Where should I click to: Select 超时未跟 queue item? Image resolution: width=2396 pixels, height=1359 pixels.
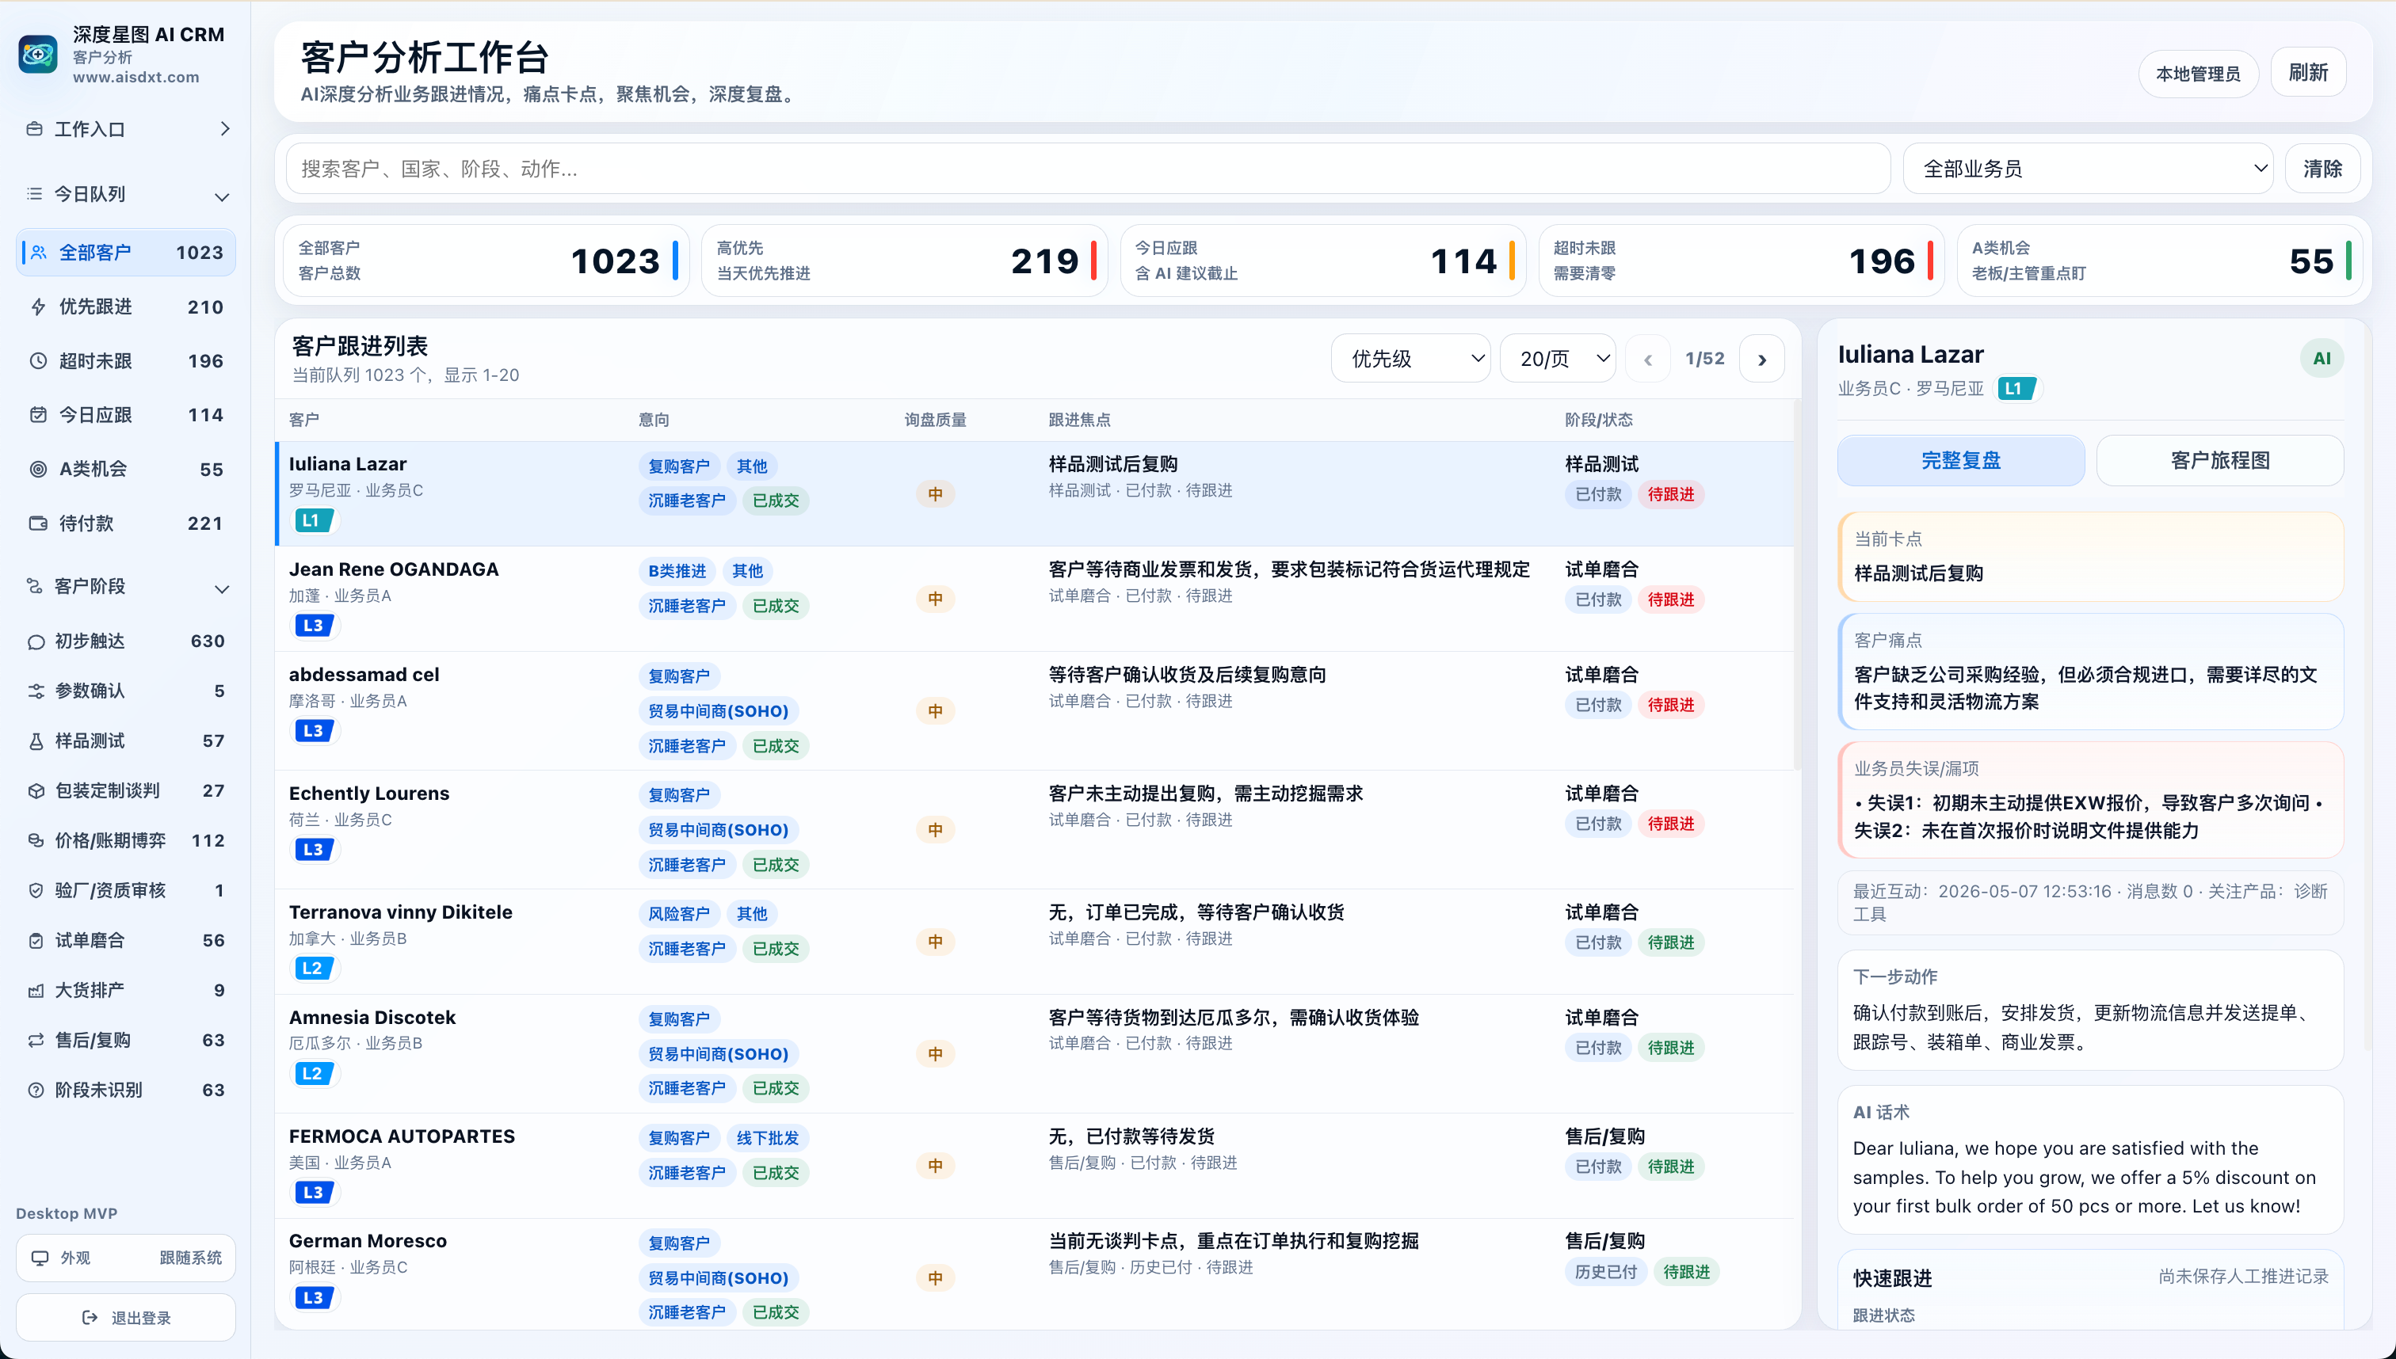click(x=126, y=361)
